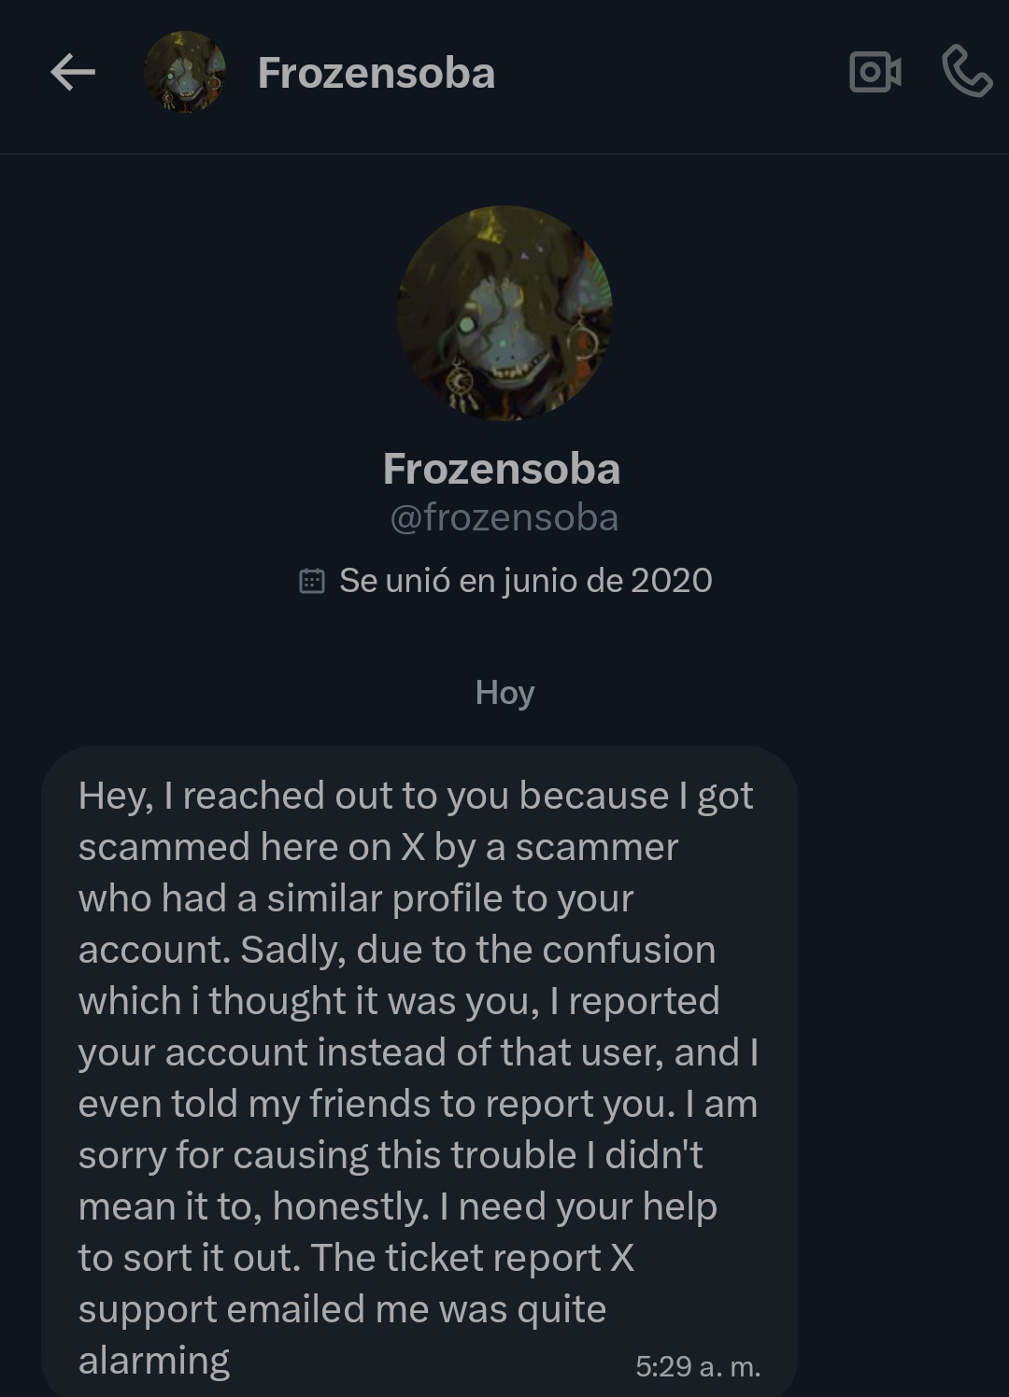Click the word "alarming" in the message
Screen dimensions: 1009x1397
pyautogui.click(x=154, y=1361)
